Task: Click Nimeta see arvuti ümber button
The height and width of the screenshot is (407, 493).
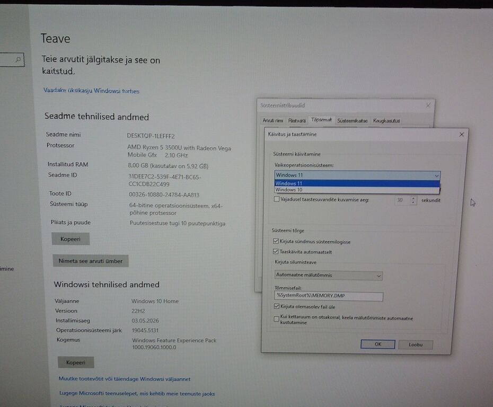Action: click(91, 261)
